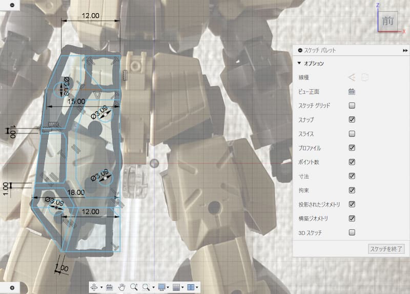Select the 18.00 dimension value
The height and width of the screenshot is (294, 410).
click(x=76, y=193)
